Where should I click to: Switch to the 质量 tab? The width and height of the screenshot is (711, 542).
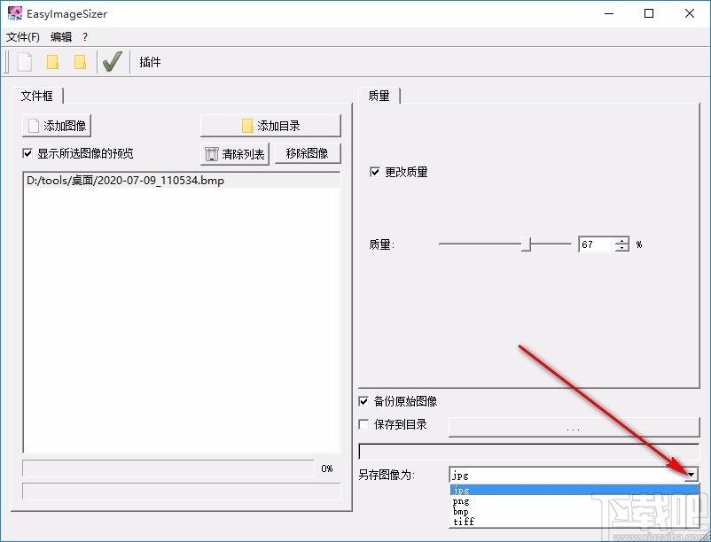(379, 95)
